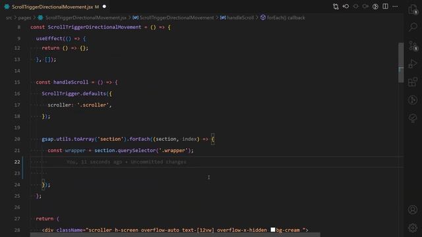Select the ScrollTriggerDirectionalMovement.jsx tab

(55, 7)
